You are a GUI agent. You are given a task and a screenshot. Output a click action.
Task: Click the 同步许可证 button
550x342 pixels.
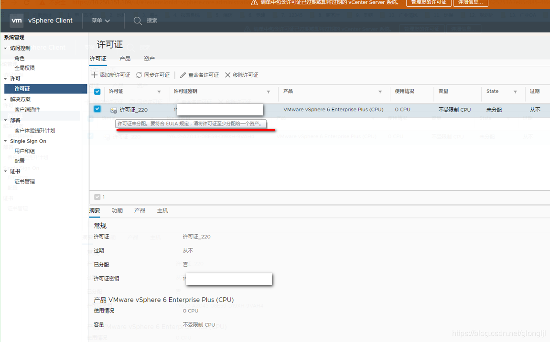pos(153,75)
